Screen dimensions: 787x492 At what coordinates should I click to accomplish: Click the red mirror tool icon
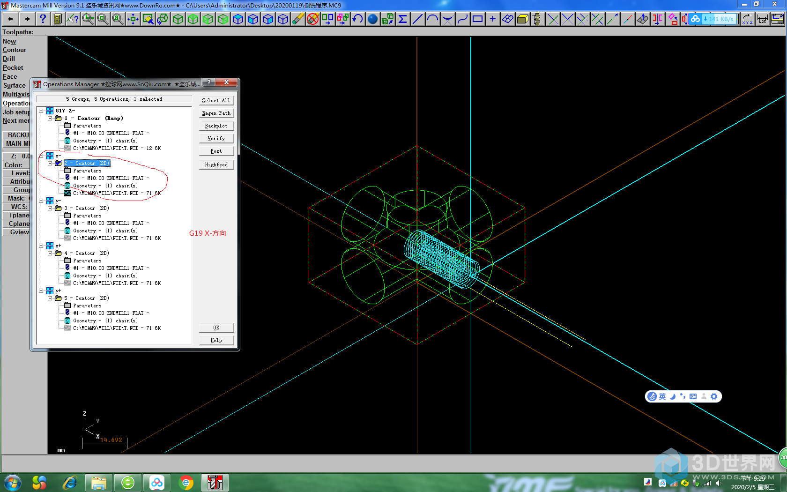point(658,19)
